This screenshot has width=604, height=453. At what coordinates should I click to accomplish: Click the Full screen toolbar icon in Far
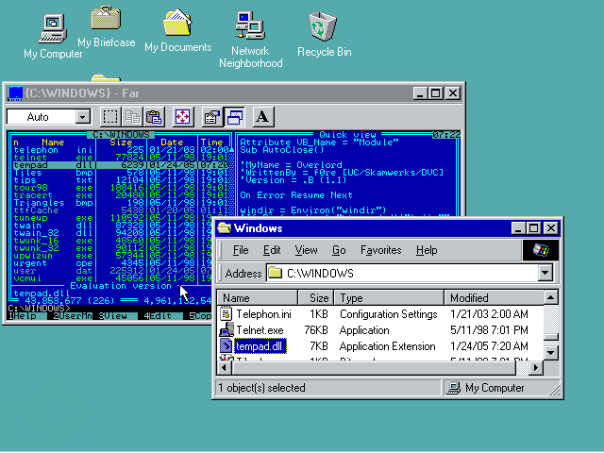182,117
